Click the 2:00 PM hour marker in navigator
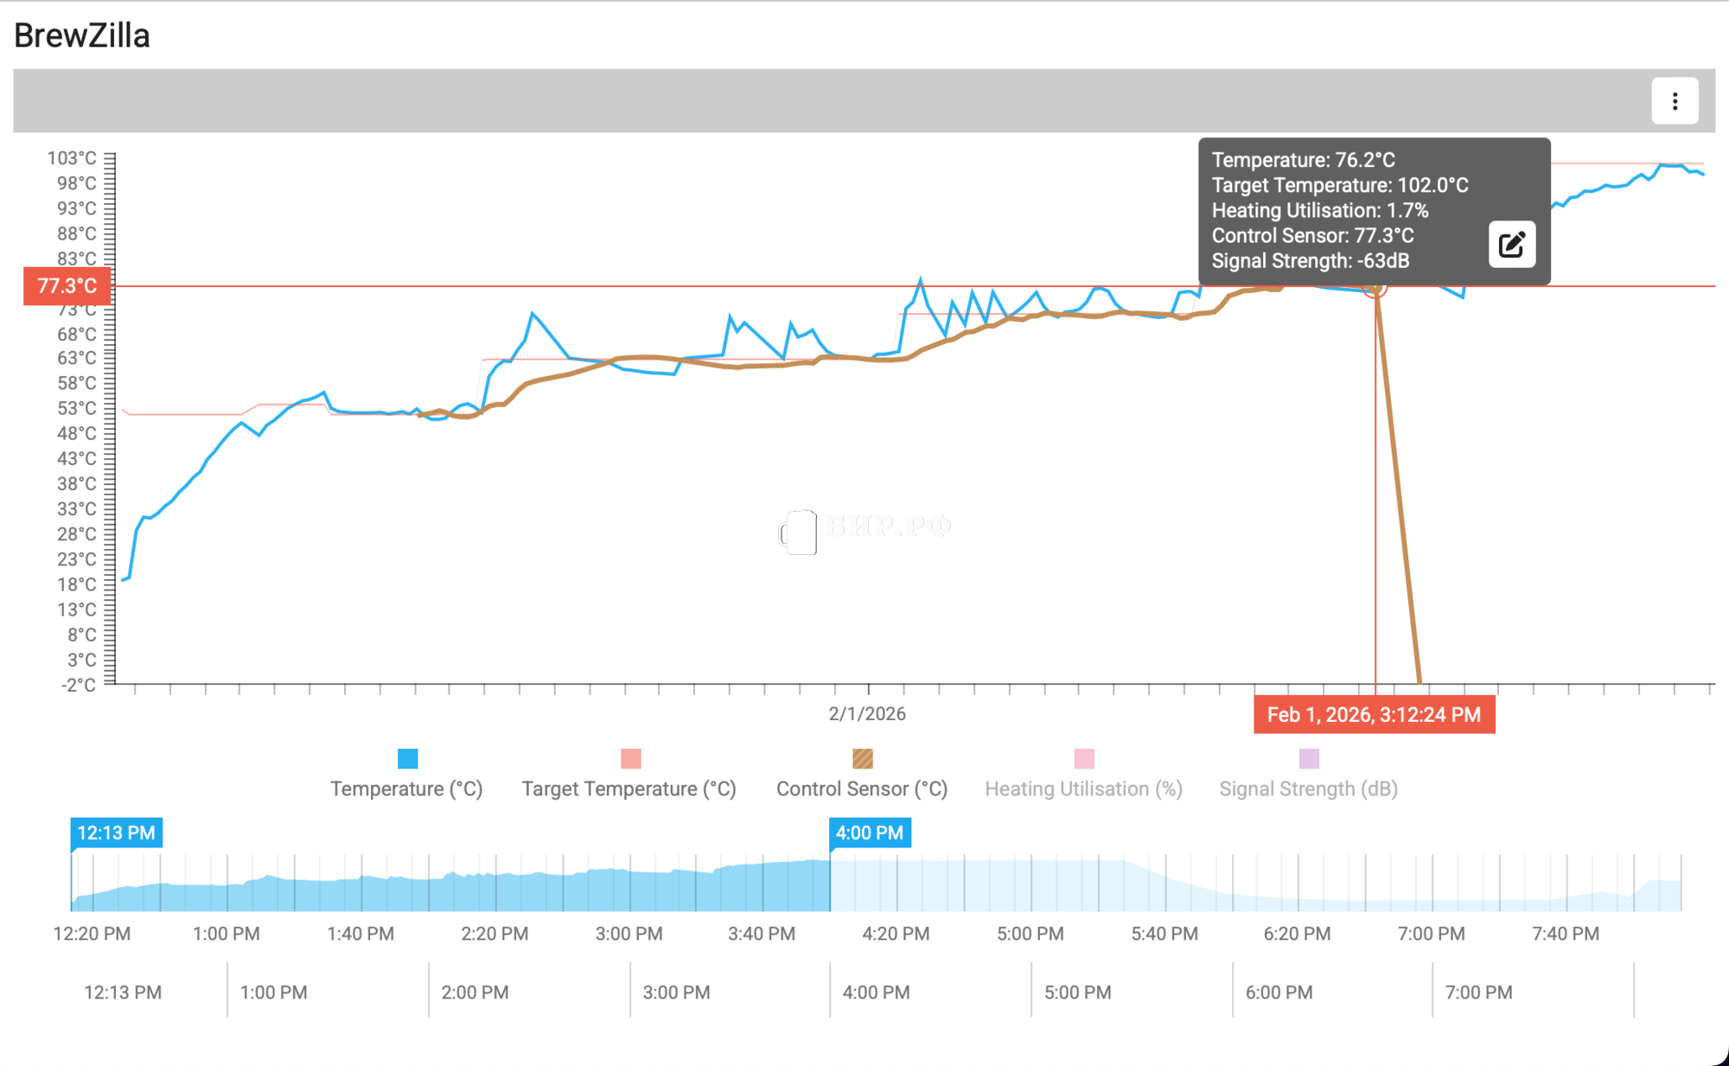Viewport: 1729px width, 1066px height. pyautogui.click(x=475, y=993)
